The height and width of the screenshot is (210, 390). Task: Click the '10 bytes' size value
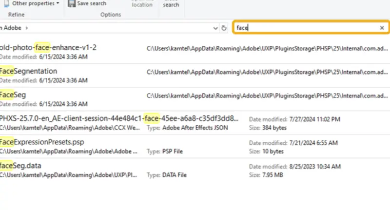273,152
